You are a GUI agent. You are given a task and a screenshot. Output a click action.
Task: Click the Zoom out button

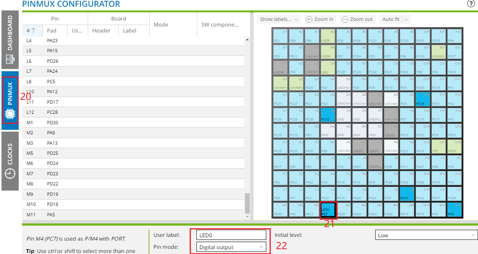pyautogui.click(x=357, y=19)
